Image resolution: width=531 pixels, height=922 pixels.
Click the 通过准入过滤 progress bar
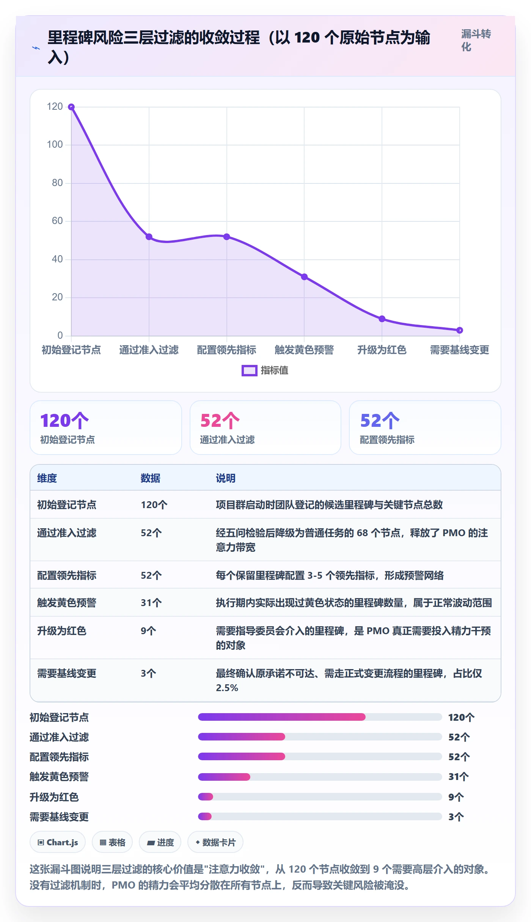[x=320, y=737]
